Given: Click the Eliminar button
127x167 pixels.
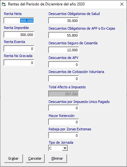Looking at the screenshot, I should 57,158.
